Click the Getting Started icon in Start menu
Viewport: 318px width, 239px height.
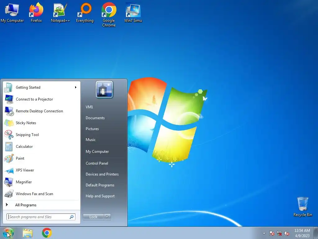8,87
